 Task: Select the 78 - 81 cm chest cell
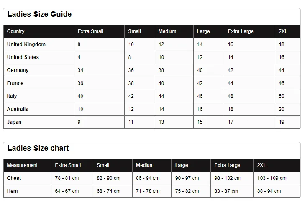67,178
